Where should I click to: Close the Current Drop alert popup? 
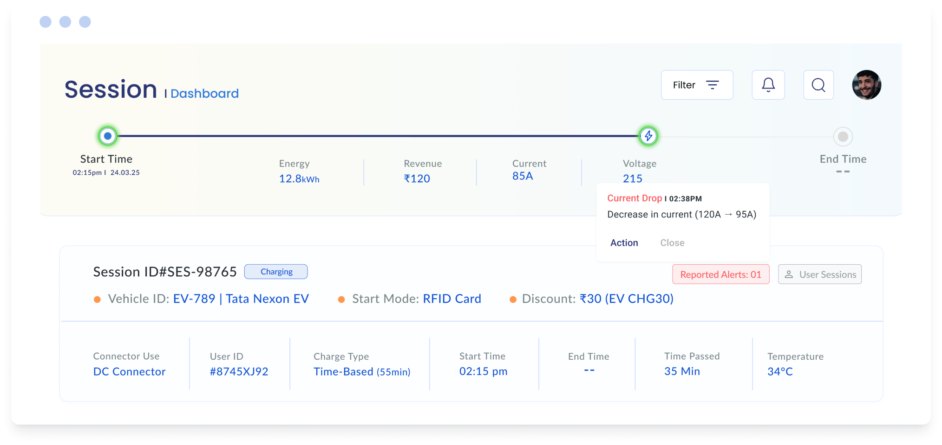click(672, 243)
